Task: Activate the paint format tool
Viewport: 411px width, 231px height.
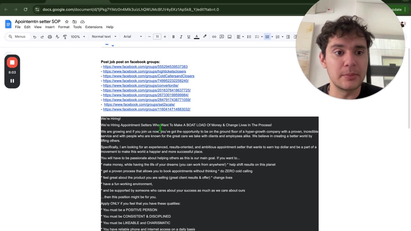Action: click(65, 37)
